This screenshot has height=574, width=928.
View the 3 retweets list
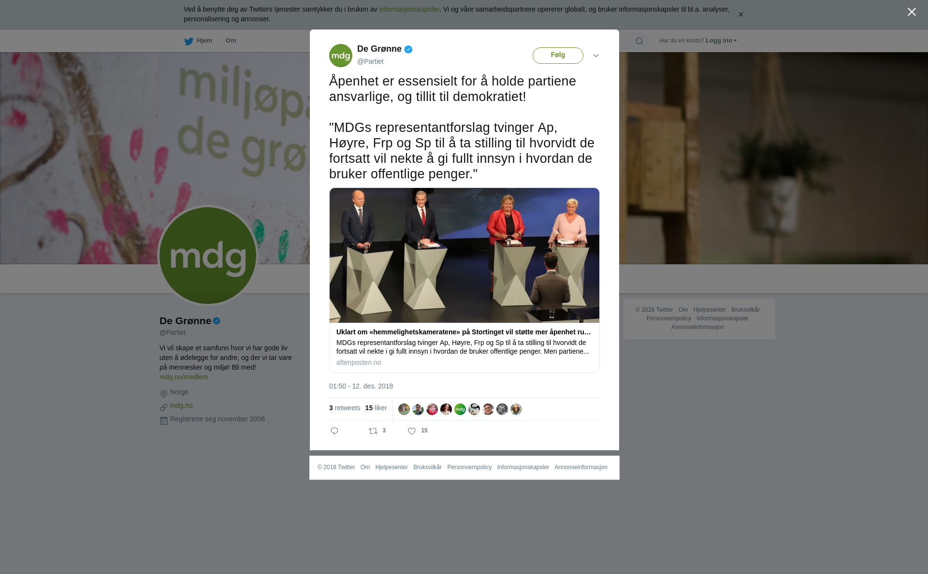[345, 408]
